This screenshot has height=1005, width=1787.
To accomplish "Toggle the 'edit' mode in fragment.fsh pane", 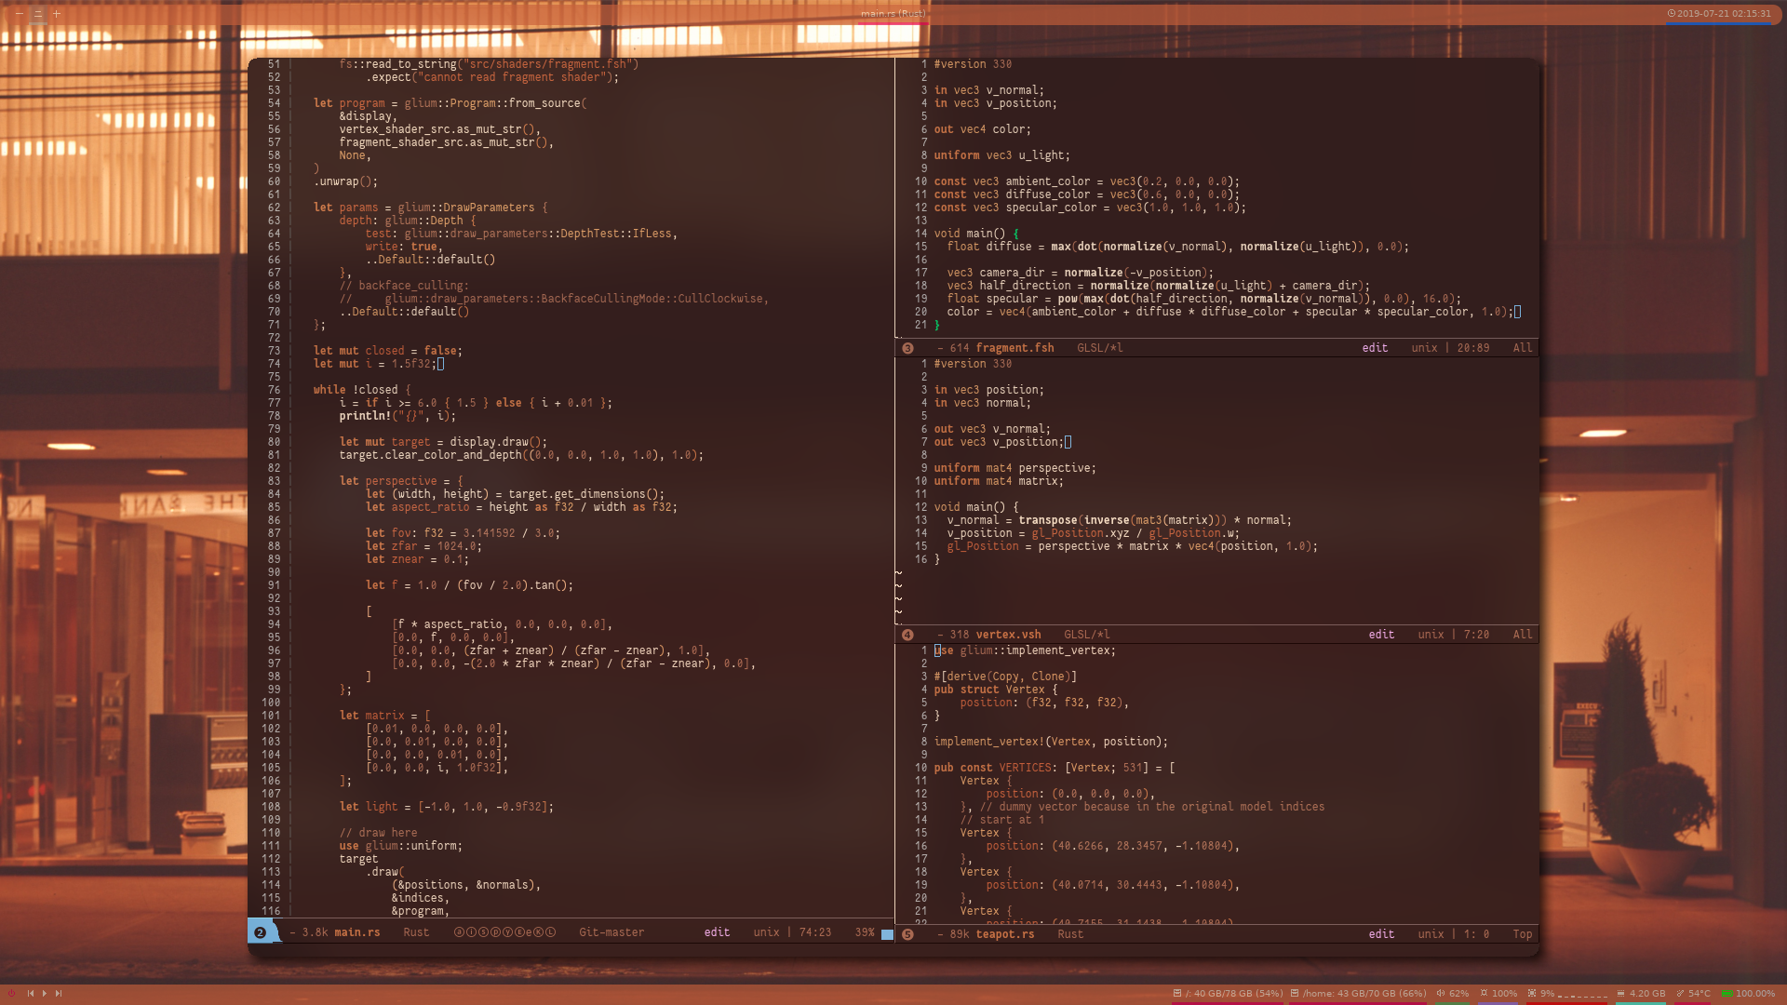I will pos(1374,347).
